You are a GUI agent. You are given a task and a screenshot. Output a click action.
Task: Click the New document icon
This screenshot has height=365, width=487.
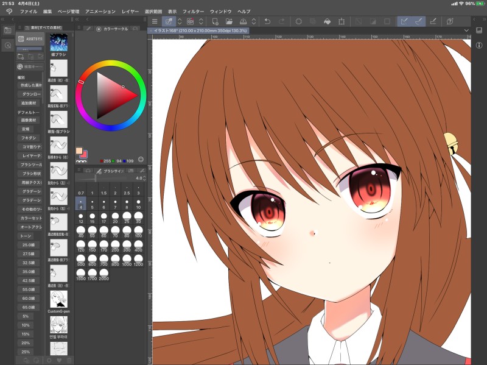[215, 21]
